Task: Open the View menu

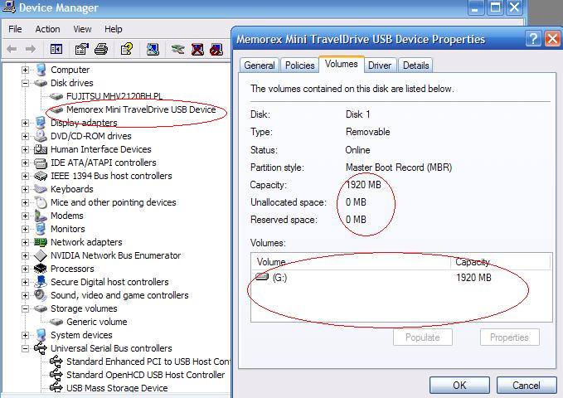Action: [82, 29]
